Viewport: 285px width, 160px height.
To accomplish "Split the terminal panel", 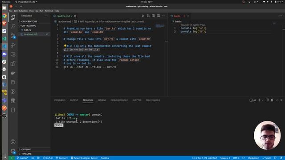I will pyautogui.click(x=267, y=100).
